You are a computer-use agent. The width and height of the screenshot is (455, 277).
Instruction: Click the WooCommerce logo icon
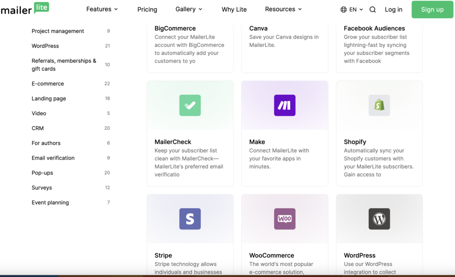tap(284, 219)
